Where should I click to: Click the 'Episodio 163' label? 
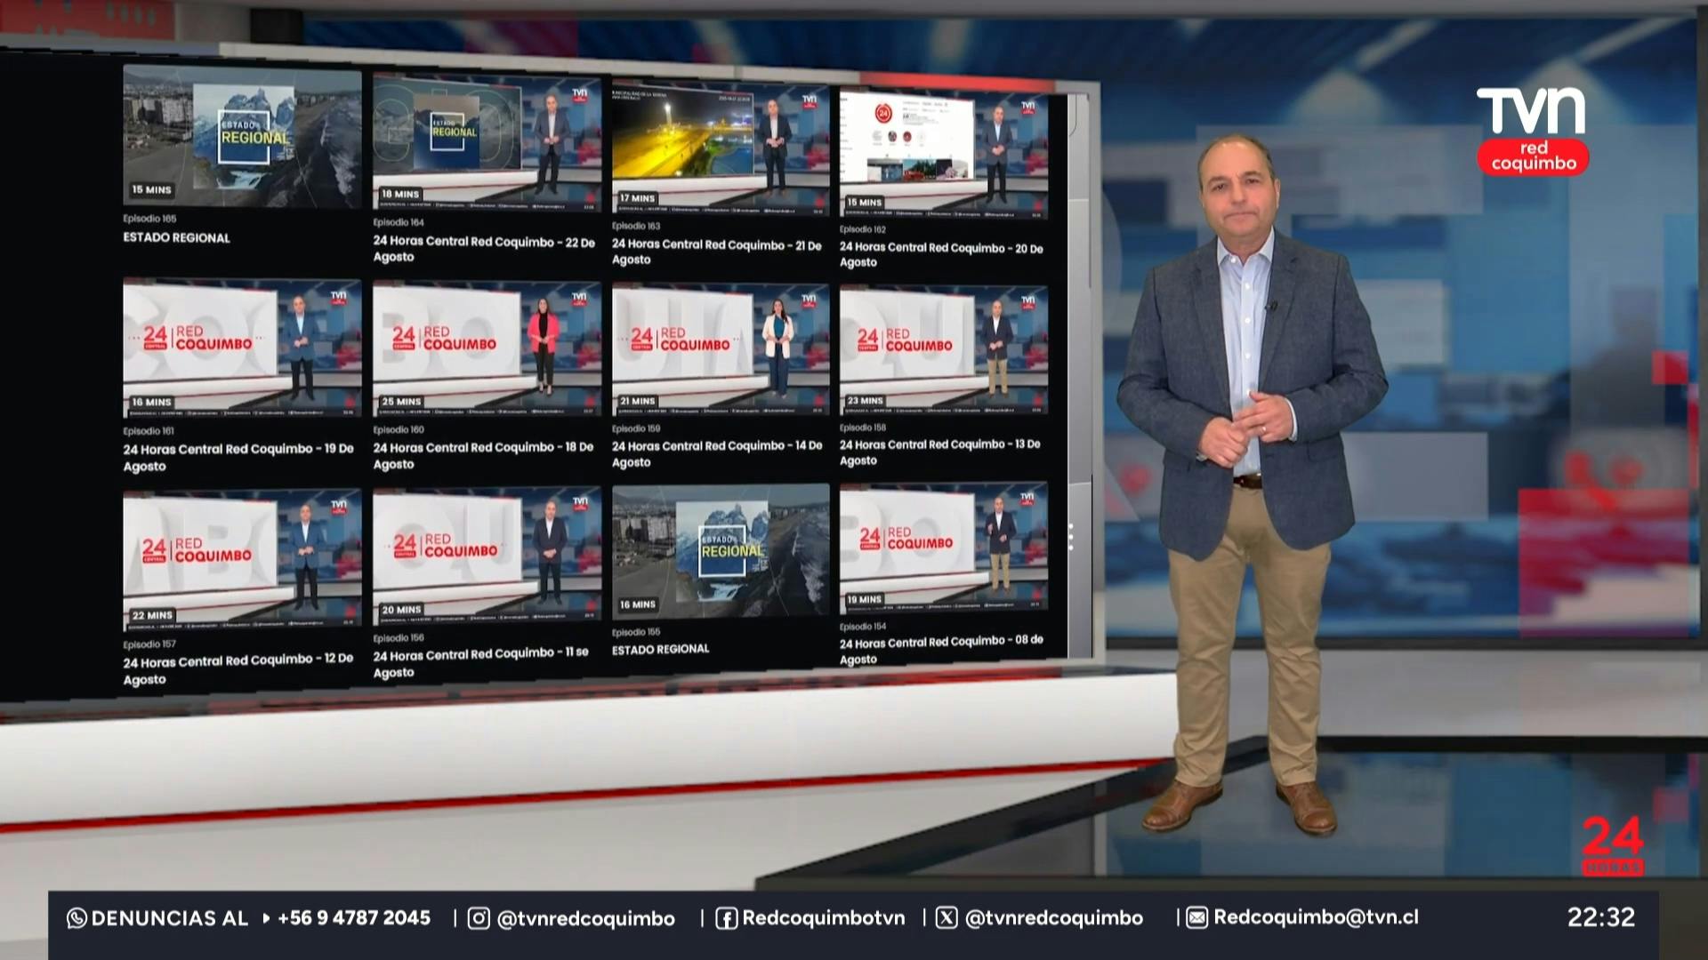(x=636, y=226)
